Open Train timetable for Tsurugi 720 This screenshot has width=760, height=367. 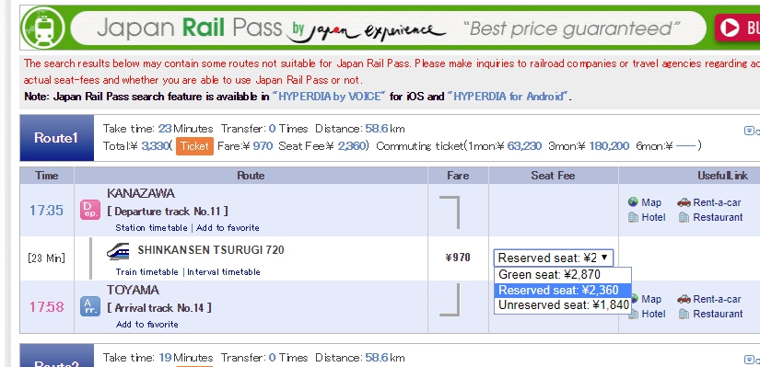pos(146,272)
